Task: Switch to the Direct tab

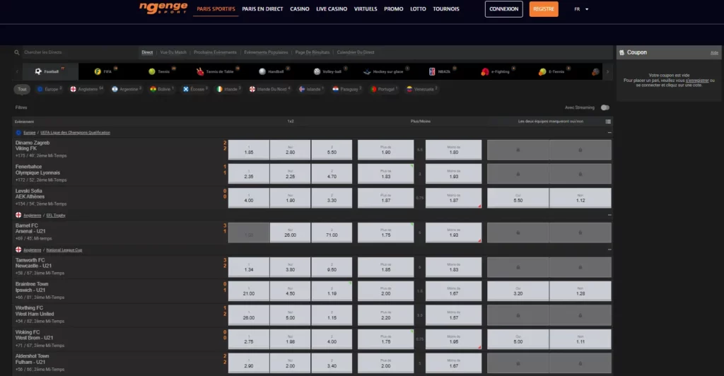Action: tap(147, 52)
